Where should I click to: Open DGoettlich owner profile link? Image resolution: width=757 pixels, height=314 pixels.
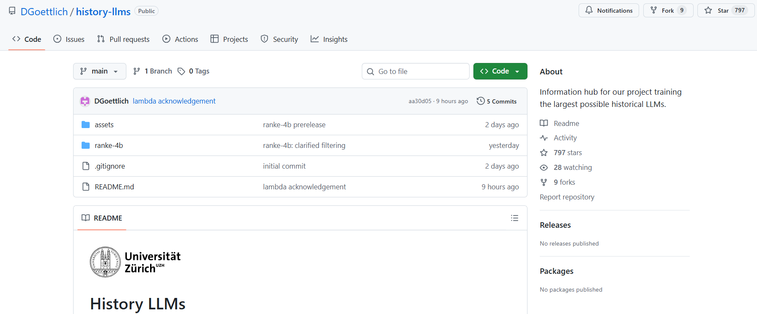(x=44, y=12)
